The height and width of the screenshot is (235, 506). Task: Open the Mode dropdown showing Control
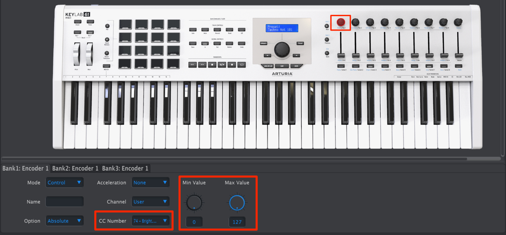64,183
